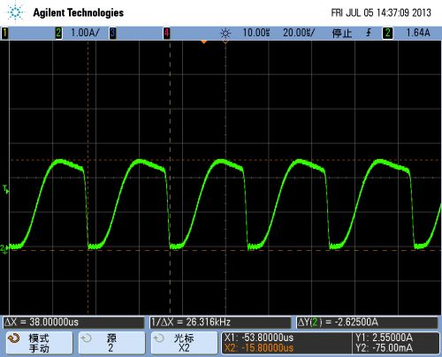Click the trigger source 2 badge

coord(387,33)
